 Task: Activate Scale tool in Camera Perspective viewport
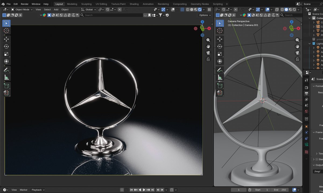tap(220, 54)
